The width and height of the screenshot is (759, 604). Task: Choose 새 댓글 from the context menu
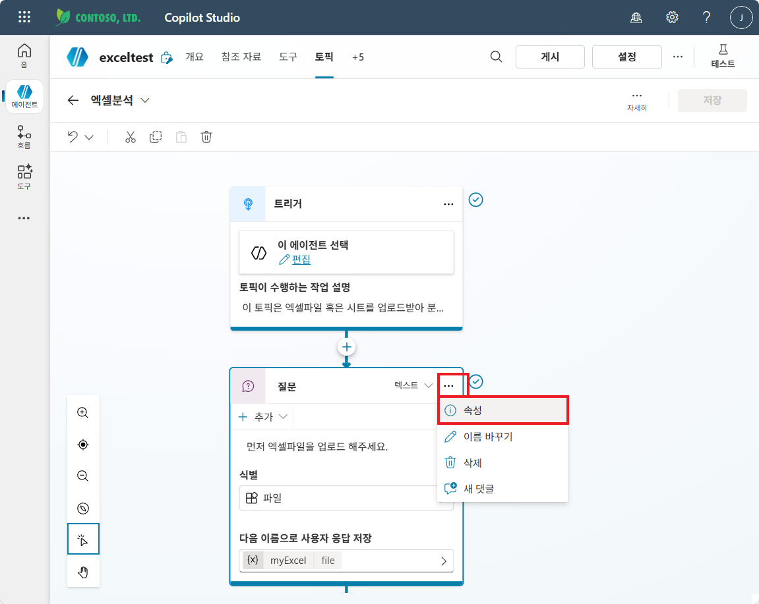(x=502, y=489)
